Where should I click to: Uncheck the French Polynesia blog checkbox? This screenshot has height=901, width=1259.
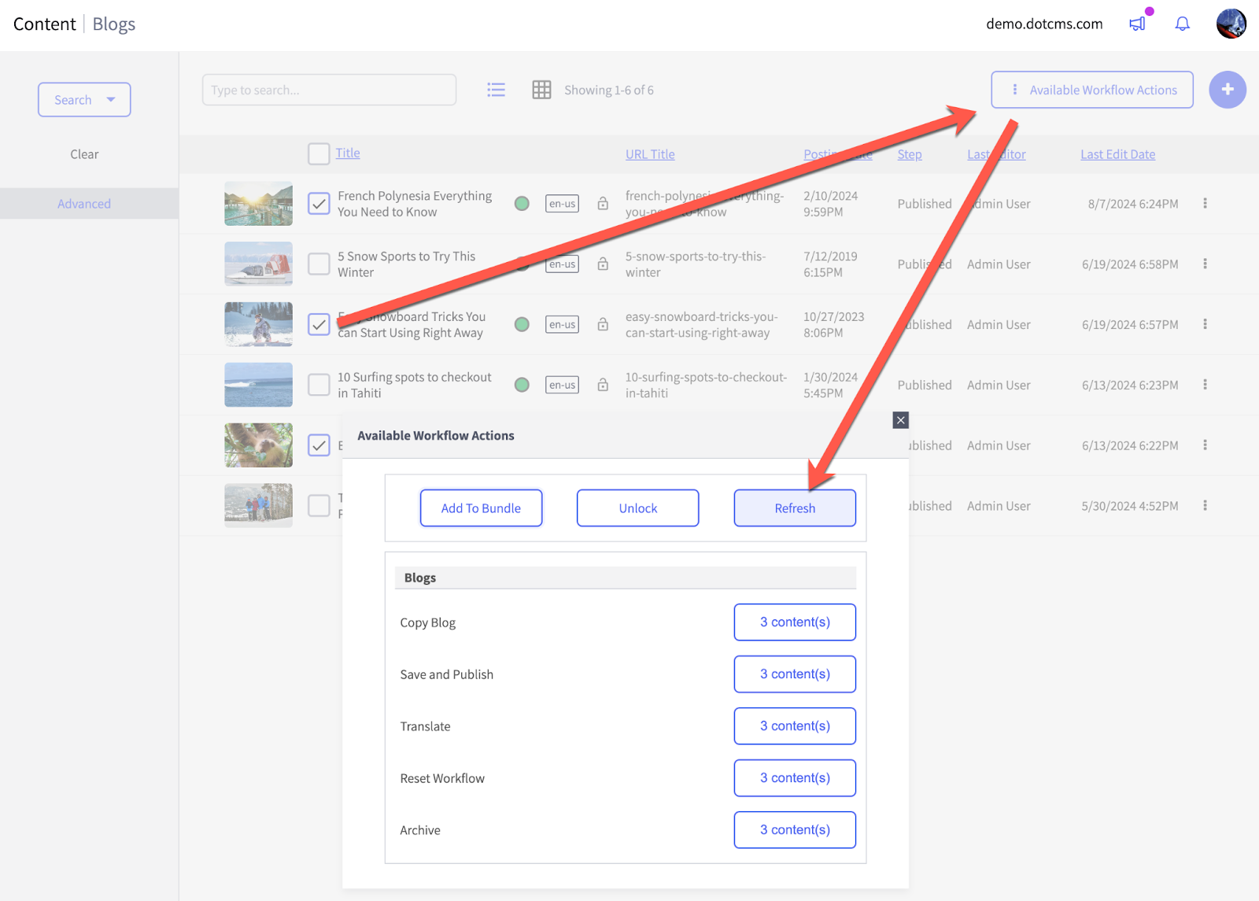tap(319, 204)
